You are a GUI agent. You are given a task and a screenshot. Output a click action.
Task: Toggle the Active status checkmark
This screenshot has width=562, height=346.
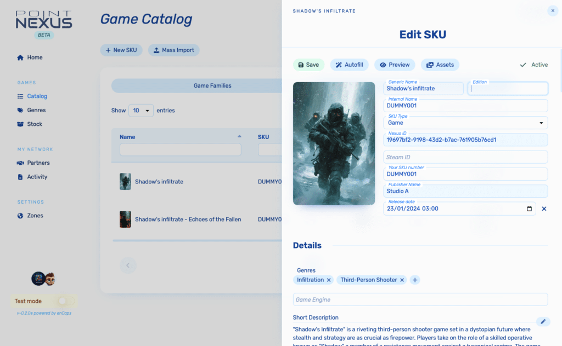click(x=523, y=65)
